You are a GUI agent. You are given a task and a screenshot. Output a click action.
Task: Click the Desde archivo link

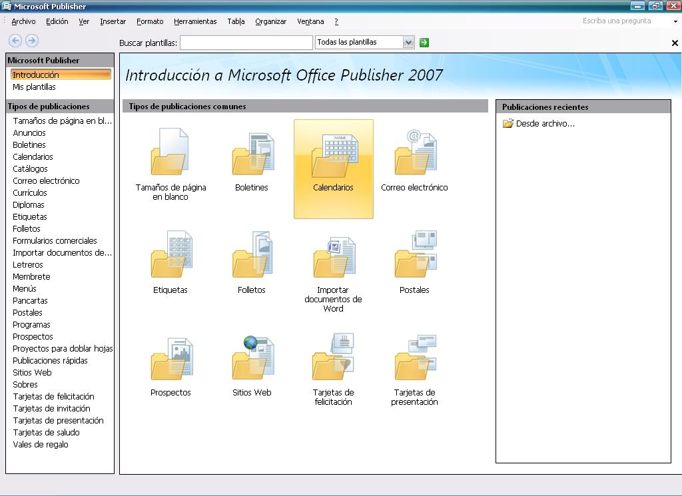[544, 124]
